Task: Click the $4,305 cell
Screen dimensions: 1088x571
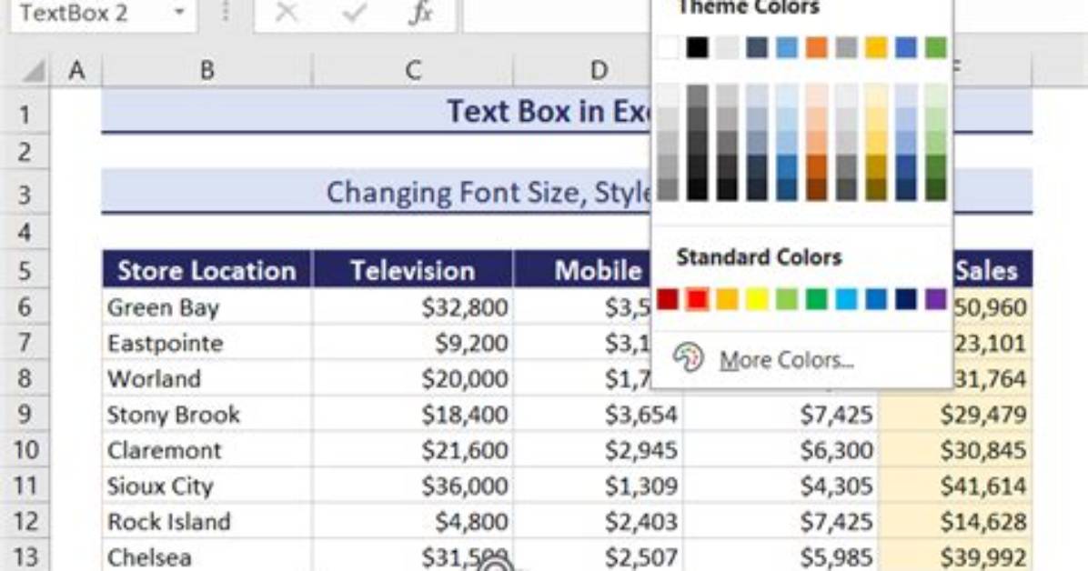Action: point(781,486)
